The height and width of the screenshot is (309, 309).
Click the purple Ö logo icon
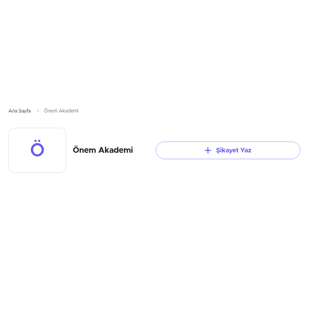(x=37, y=148)
